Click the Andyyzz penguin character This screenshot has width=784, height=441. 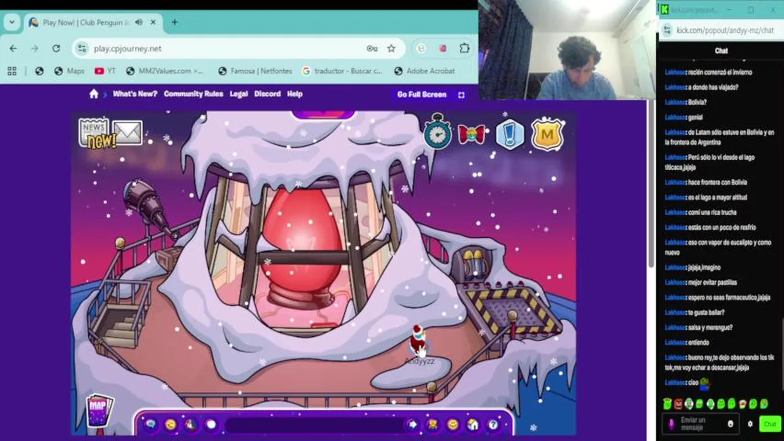click(418, 341)
